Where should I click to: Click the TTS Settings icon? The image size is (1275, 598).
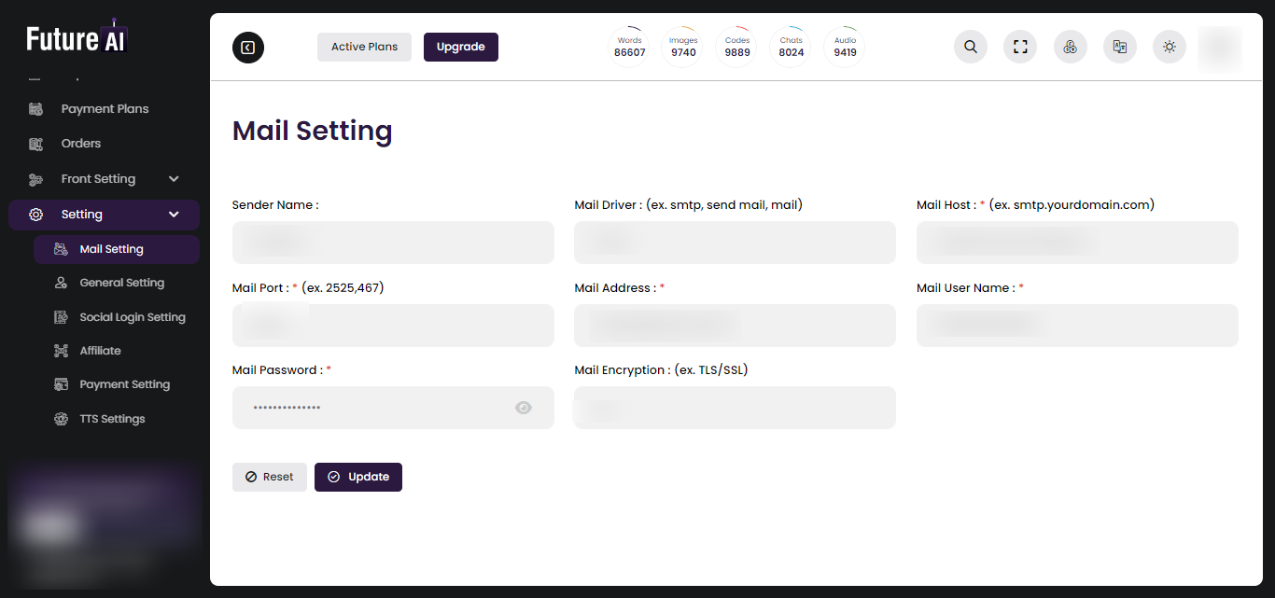pos(60,418)
